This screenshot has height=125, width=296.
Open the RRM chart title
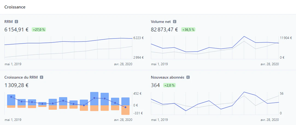pos(8,22)
